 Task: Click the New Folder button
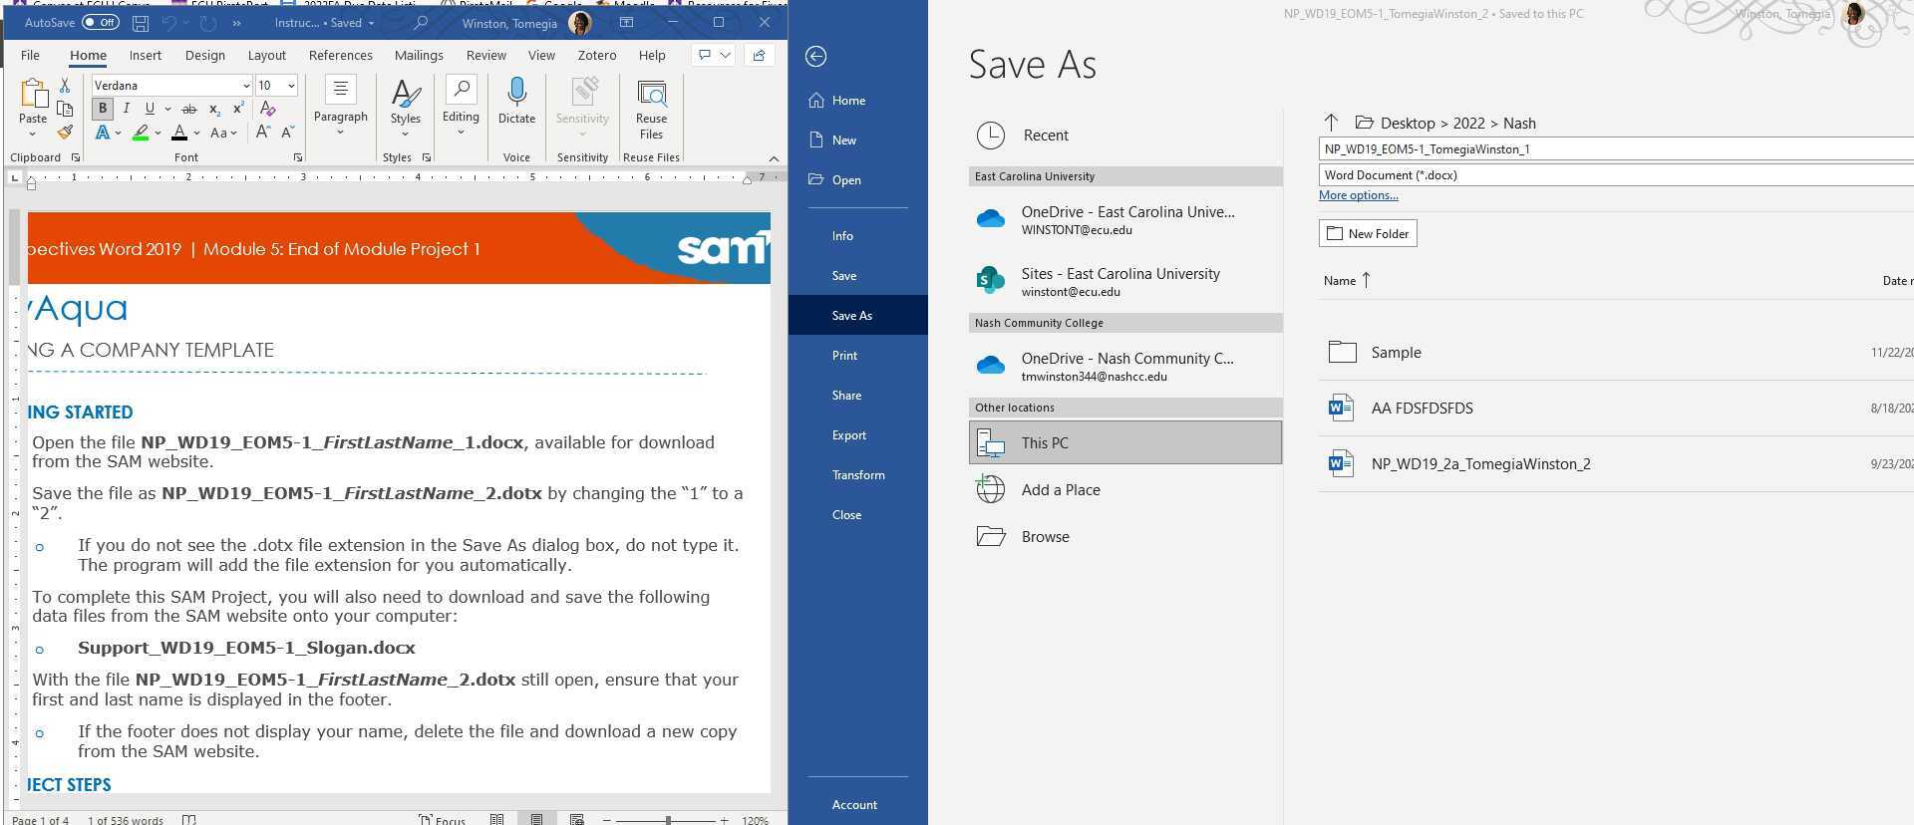pos(1367,233)
